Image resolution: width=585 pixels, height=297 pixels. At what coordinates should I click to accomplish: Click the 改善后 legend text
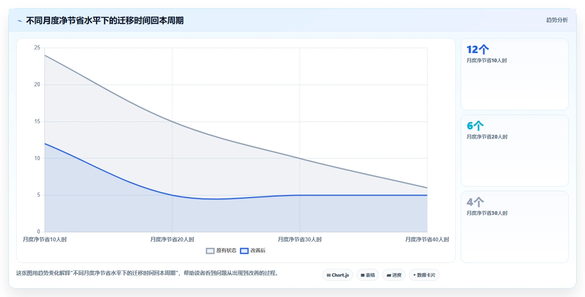tap(258, 251)
